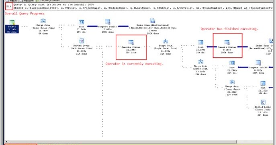Click the horizontal scrollbar thumb

coord(123,142)
